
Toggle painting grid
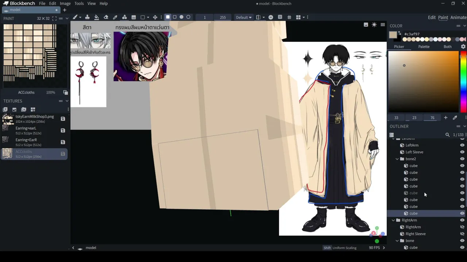[x=289, y=17]
